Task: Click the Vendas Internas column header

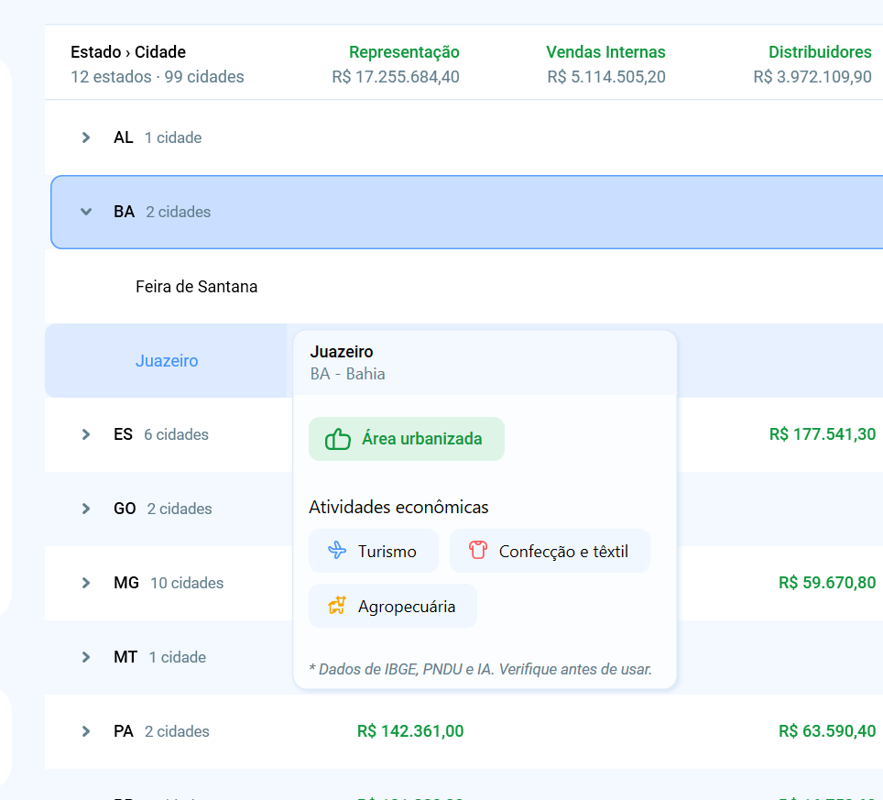Action: tap(606, 52)
